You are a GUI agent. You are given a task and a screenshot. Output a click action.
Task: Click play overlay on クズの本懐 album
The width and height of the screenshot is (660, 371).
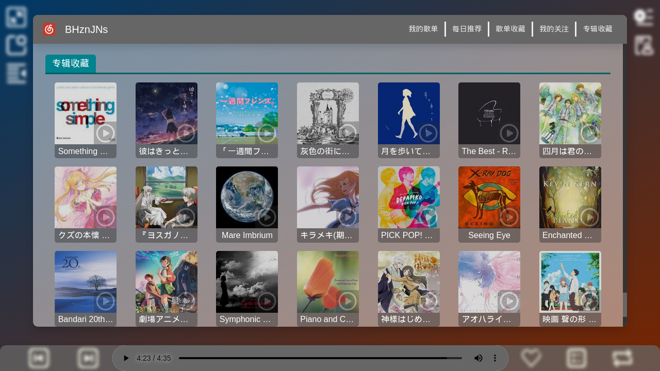click(105, 217)
